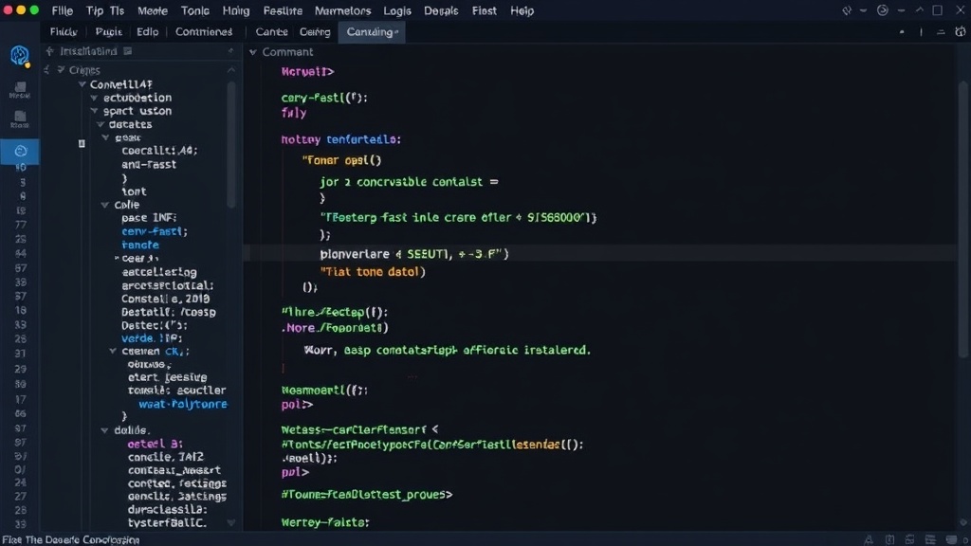The width and height of the screenshot is (971, 546).
Task: Click the filter icon left of Crignes
Action: point(47,70)
